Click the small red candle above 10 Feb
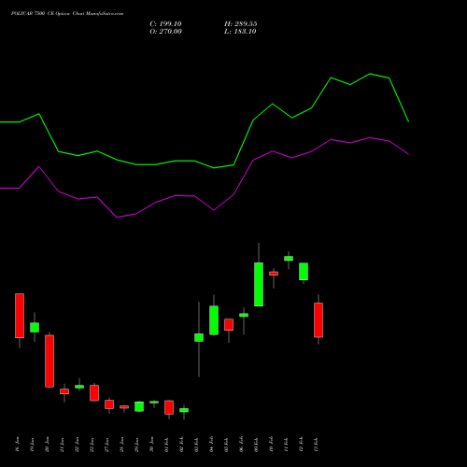Image resolution: width=467 pixels, height=467 pixels. (274, 274)
